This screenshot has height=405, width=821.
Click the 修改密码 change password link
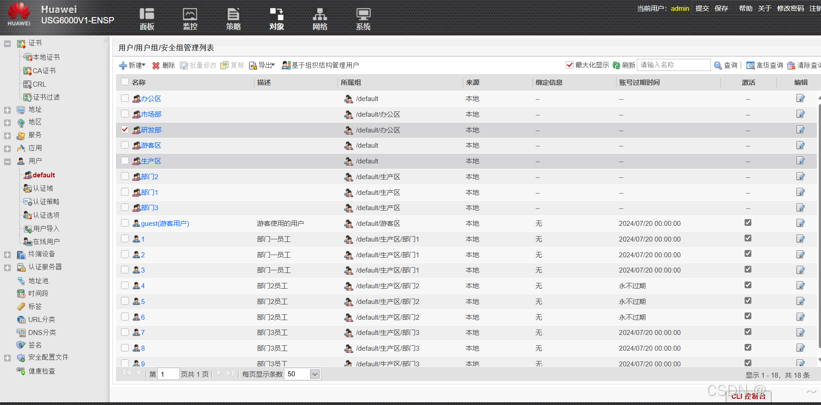click(x=790, y=9)
